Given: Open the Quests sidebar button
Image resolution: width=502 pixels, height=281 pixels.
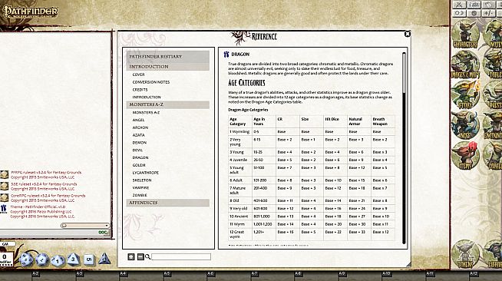Looking at the screenshot, I should 493,94.
